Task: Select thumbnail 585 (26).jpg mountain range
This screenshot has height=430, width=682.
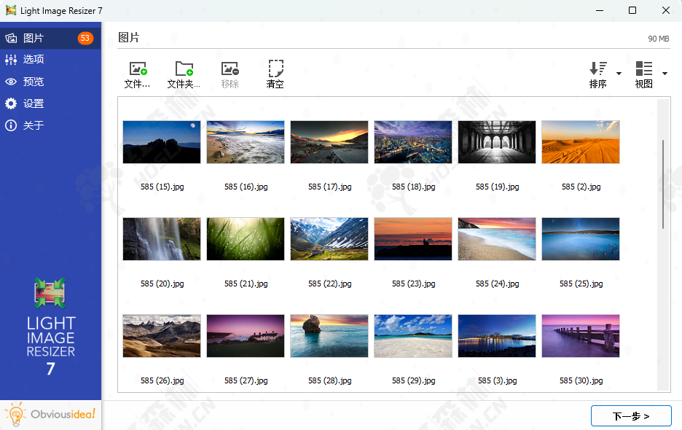Action: pos(162,336)
